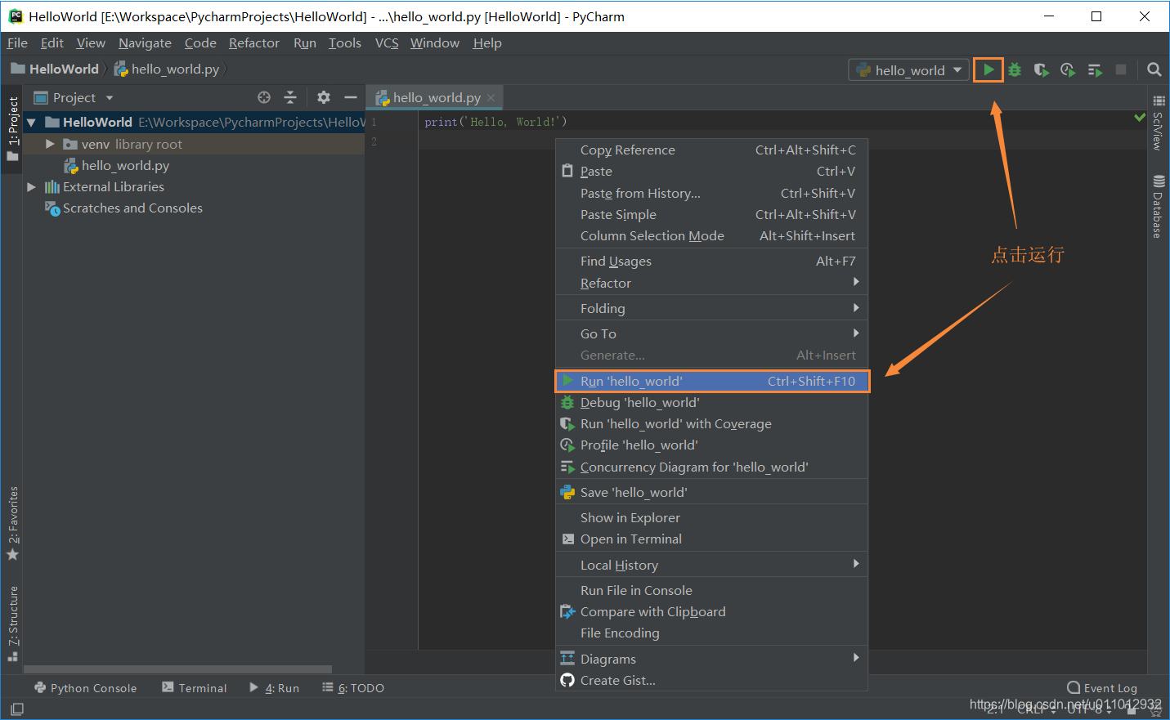1170x720 pixels.
Task: Click the green inspection checkmark
Action: pos(1140,118)
